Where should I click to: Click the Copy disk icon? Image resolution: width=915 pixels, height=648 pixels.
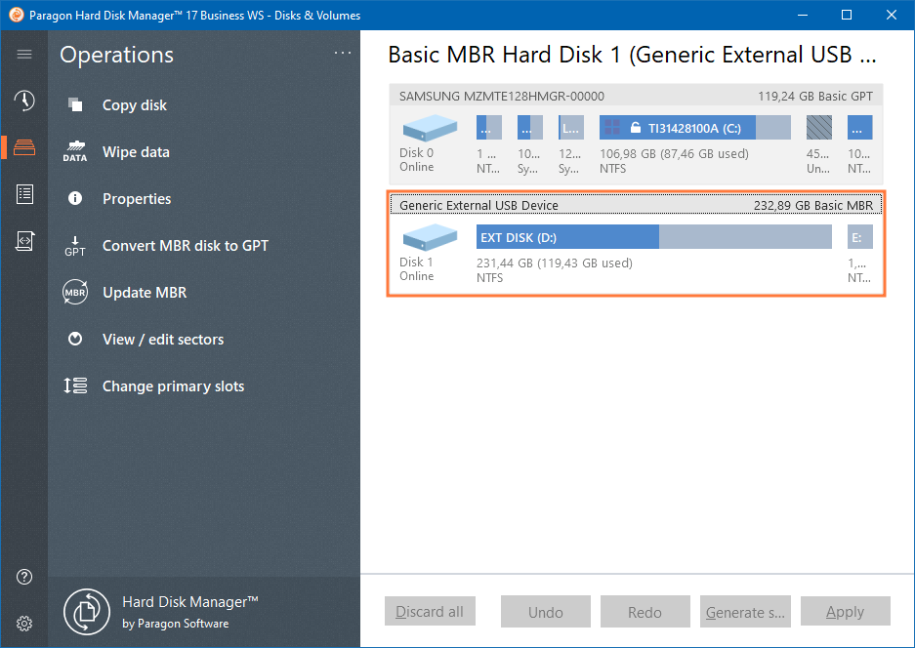click(75, 105)
